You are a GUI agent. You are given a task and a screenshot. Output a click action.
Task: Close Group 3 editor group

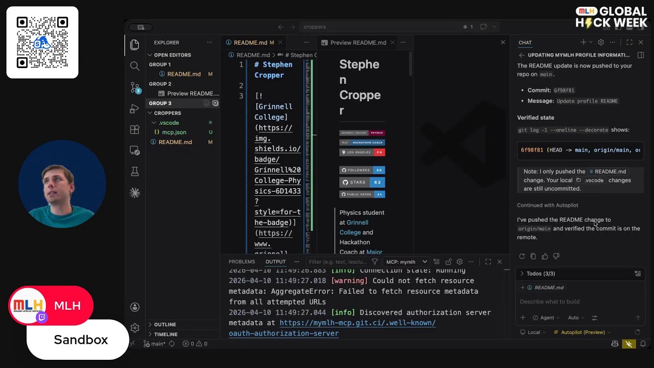point(215,103)
